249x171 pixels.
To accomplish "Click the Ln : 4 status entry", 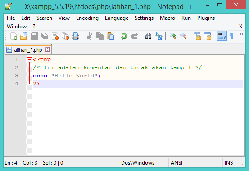I will (x=11, y=163).
